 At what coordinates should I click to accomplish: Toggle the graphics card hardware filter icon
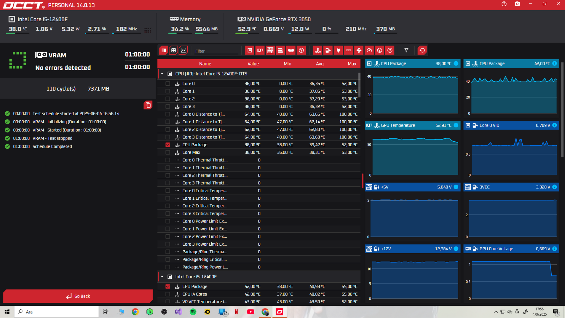click(x=260, y=50)
